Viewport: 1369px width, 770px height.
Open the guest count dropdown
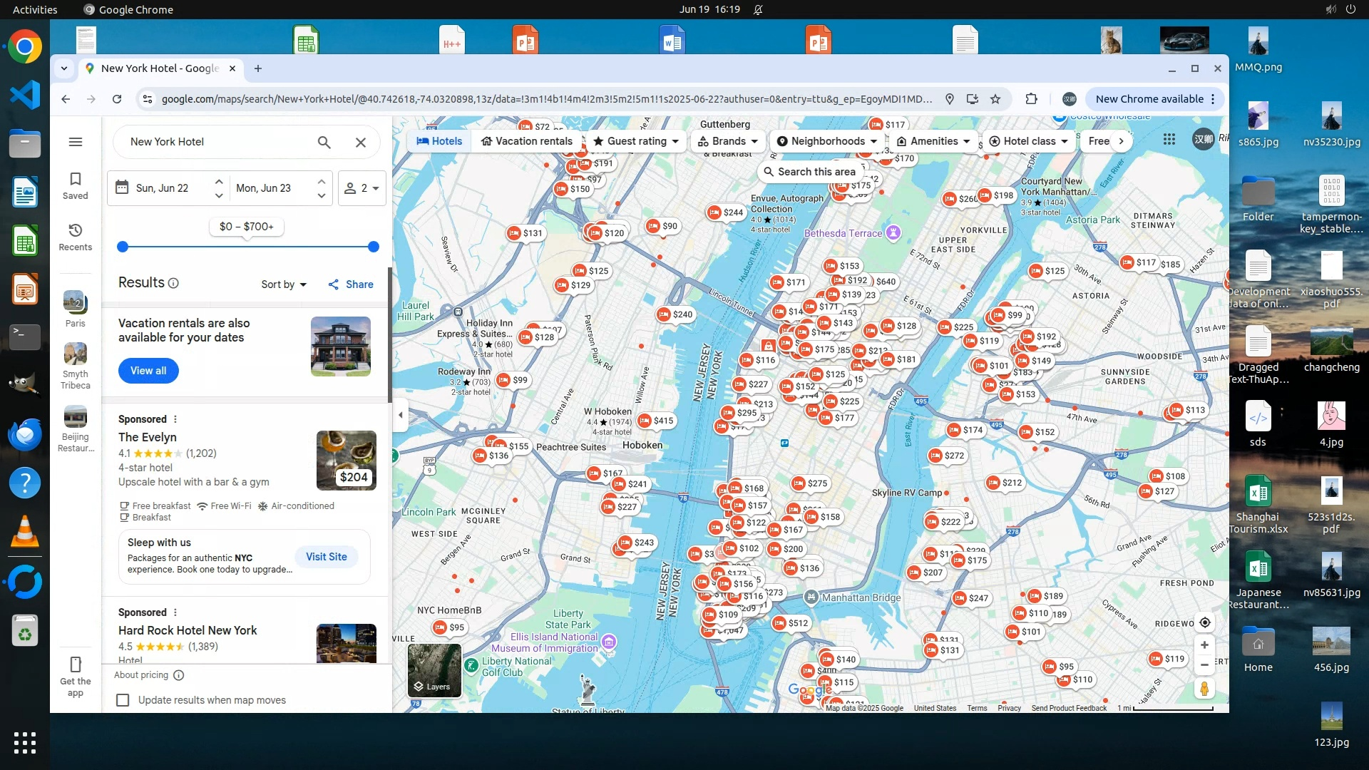coord(362,188)
